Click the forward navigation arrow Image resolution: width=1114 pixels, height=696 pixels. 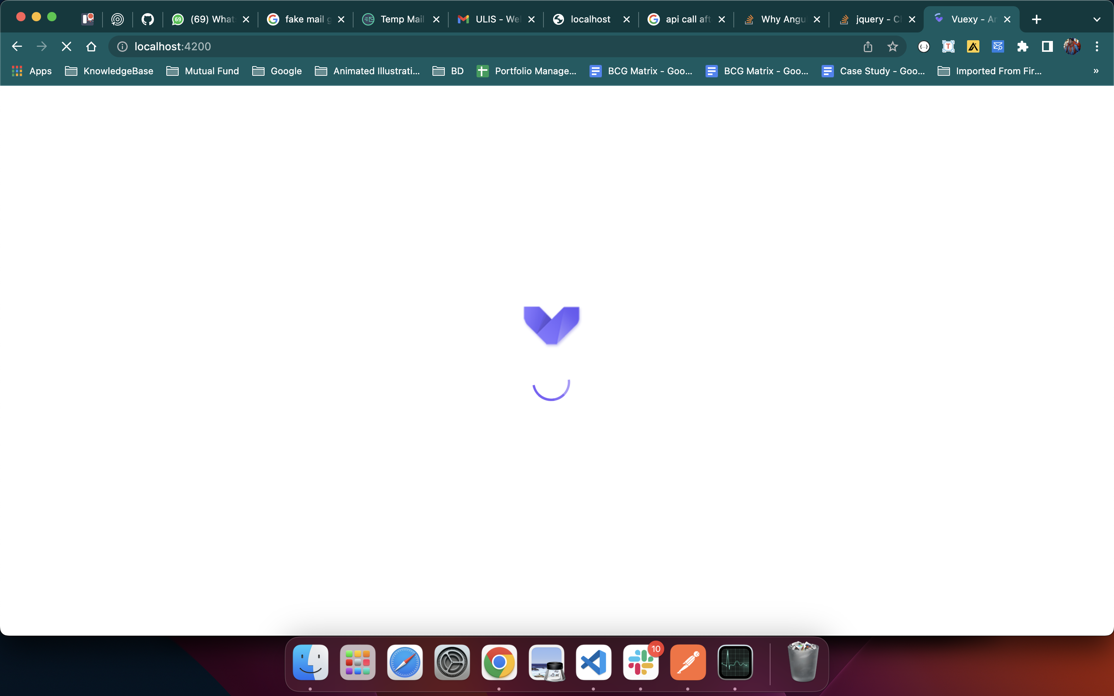(42, 46)
